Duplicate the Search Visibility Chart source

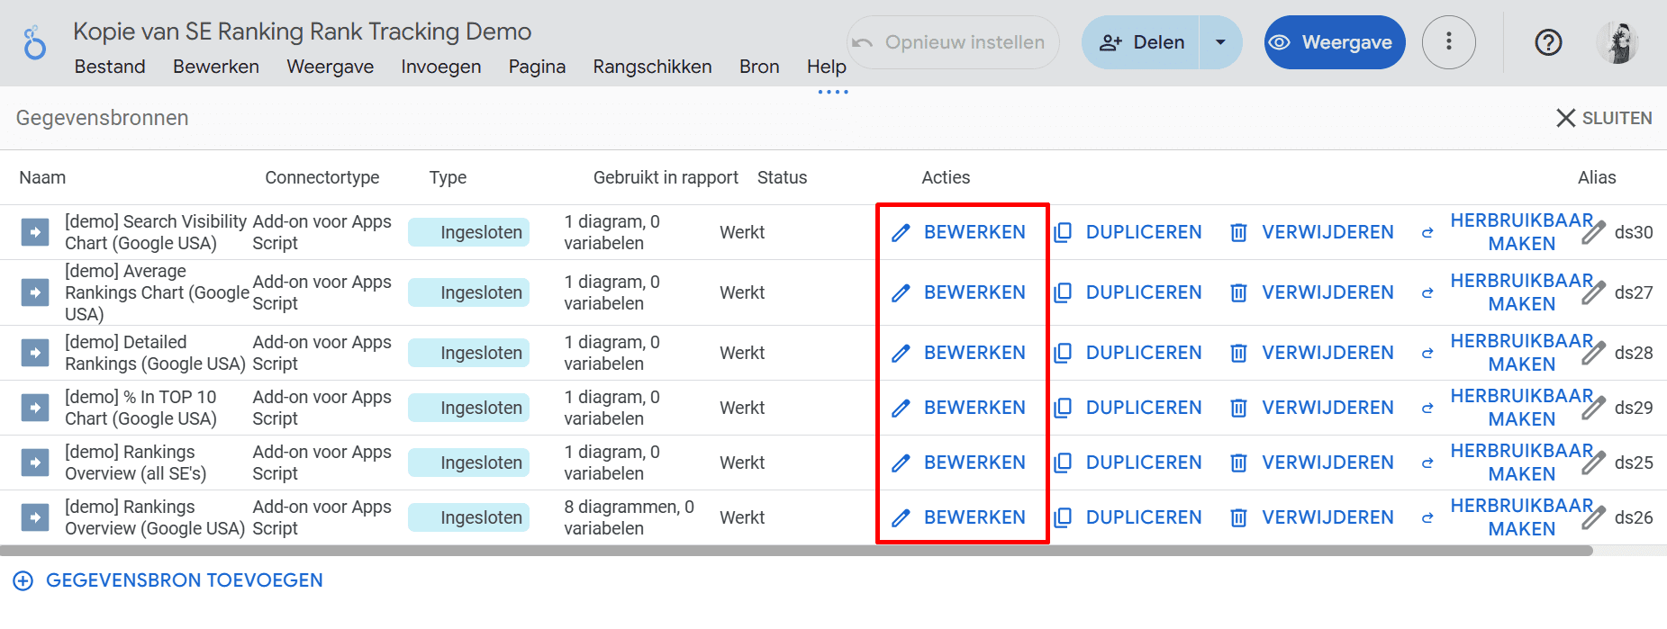[1128, 232]
